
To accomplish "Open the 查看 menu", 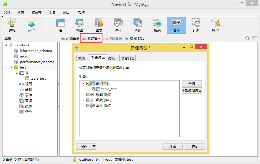I will [x=21, y=12].
